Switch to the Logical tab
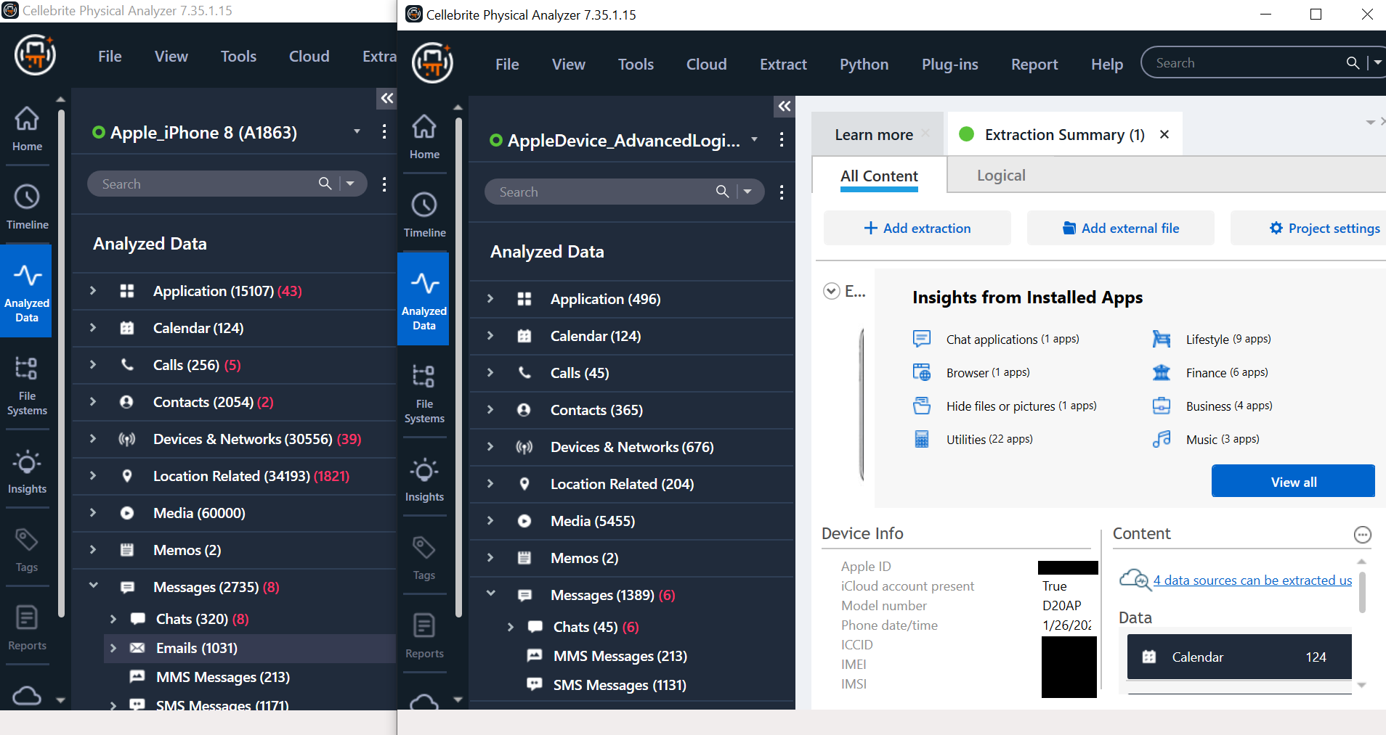Screen dimensions: 1386x735 1001,175
